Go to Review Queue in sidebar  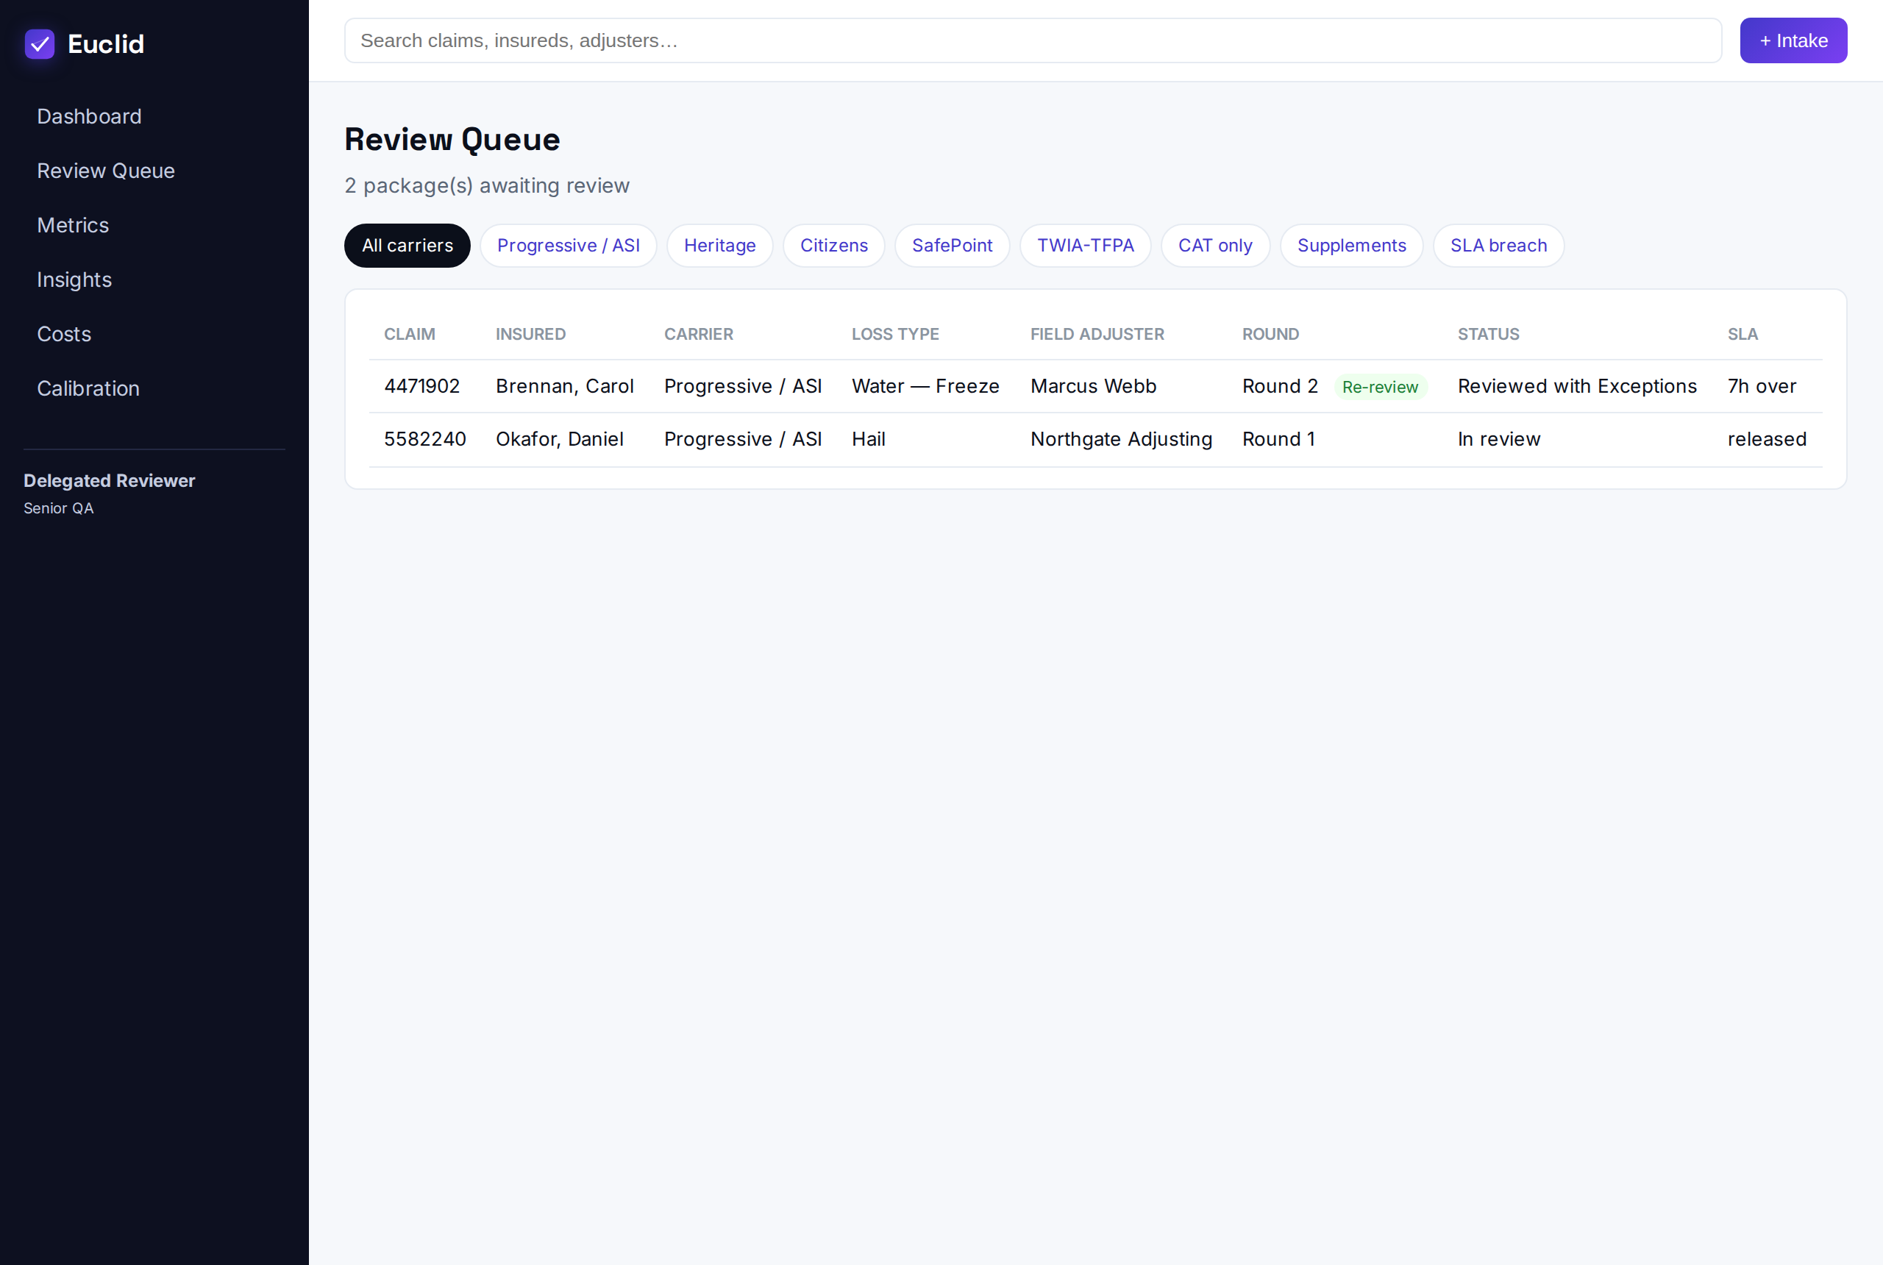pyautogui.click(x=106, y=170)
